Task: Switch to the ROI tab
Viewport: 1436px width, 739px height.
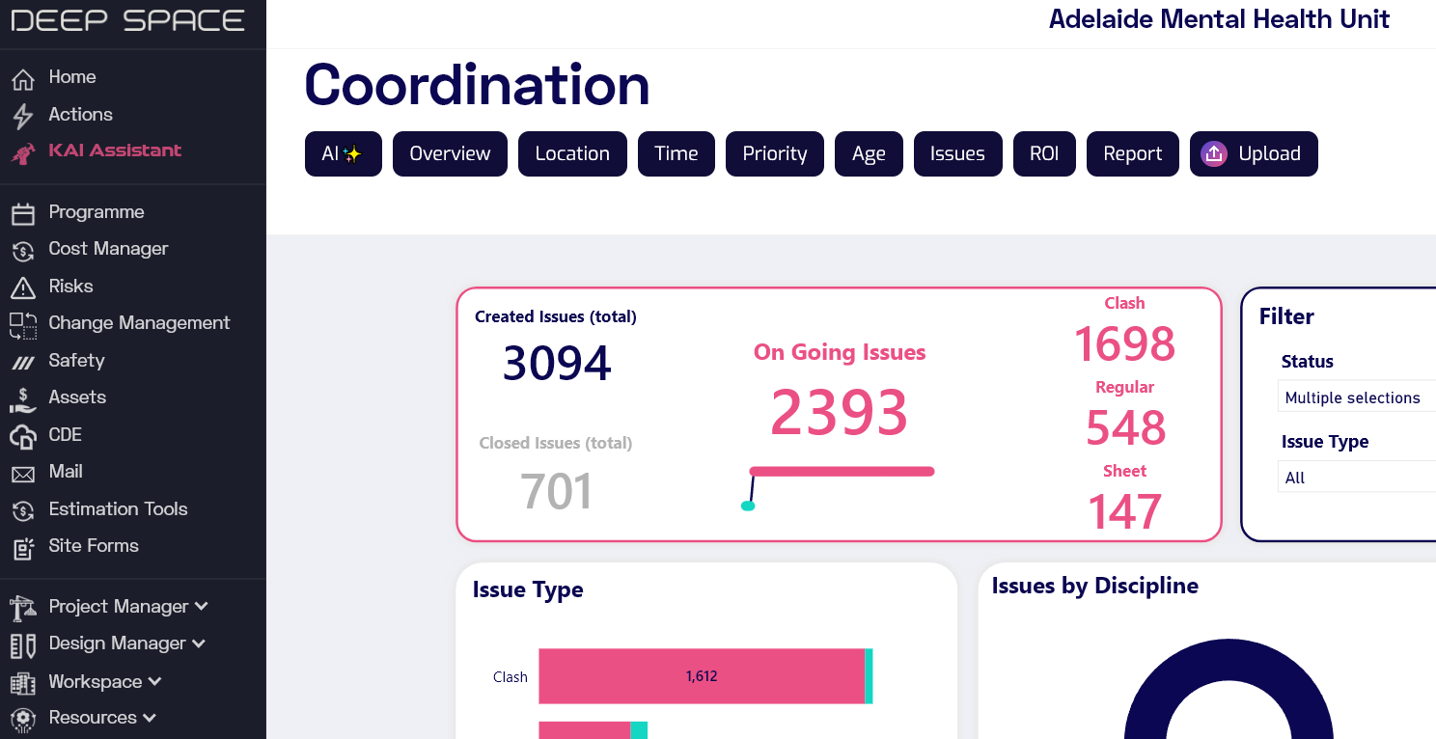Action: pos(1044,153)
